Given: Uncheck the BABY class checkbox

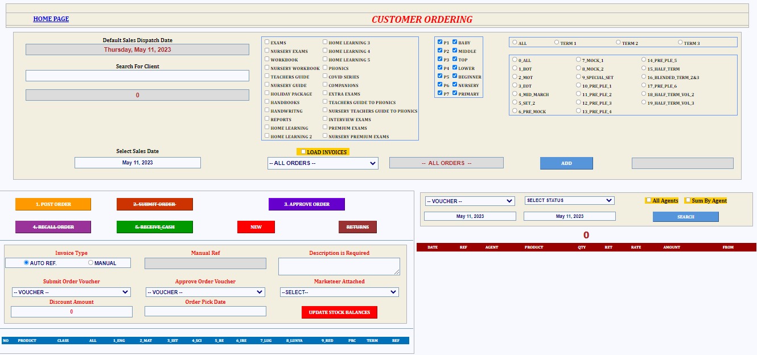Looking at the screenshot, I should (x=455, y=42).
